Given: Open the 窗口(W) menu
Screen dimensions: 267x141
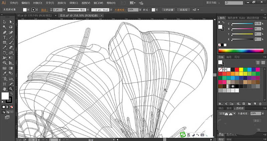Looking at the screenshot, I should point(98,3).
